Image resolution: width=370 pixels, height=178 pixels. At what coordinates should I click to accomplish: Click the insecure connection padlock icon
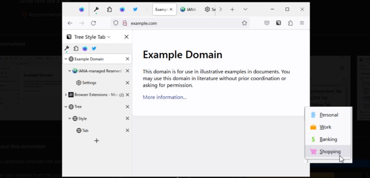[125, 23]
